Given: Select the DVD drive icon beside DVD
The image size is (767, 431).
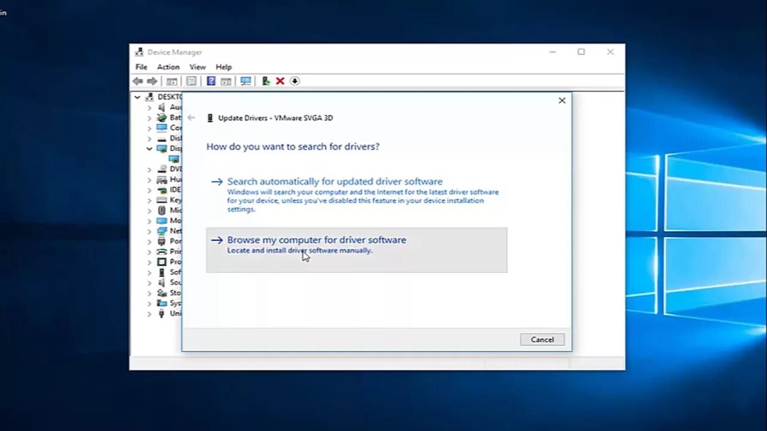Looking at the screenshot, I should pyautogui.click(x=162, y=169).
